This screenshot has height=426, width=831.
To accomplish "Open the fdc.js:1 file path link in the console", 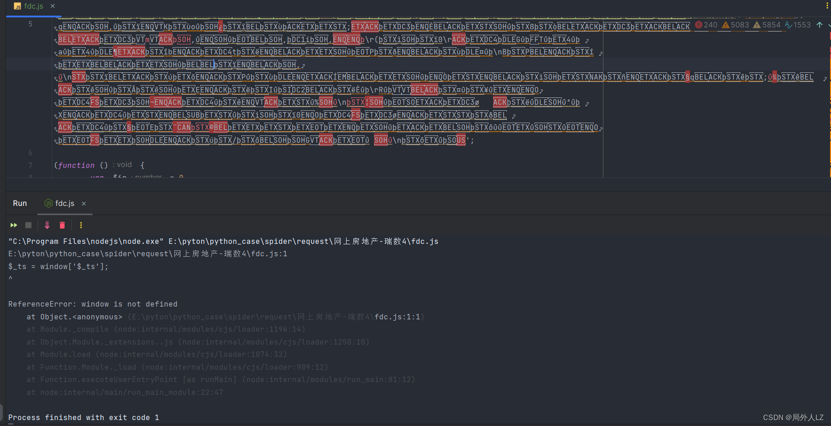I will 148,253.
